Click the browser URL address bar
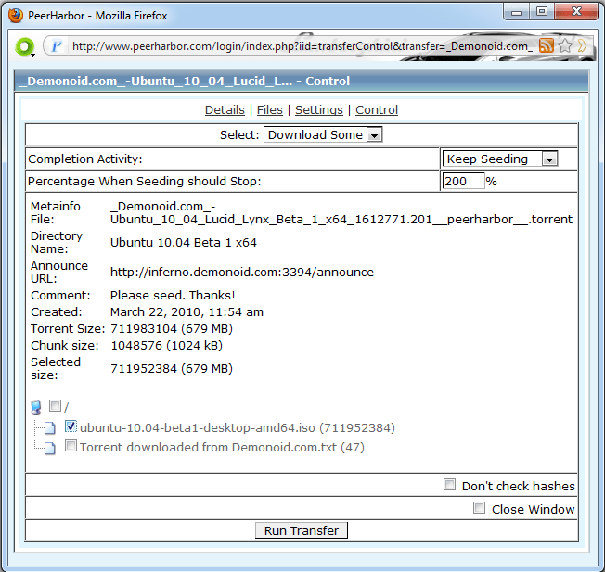Screen dimensions: 605x572 (x=302, y=46)
